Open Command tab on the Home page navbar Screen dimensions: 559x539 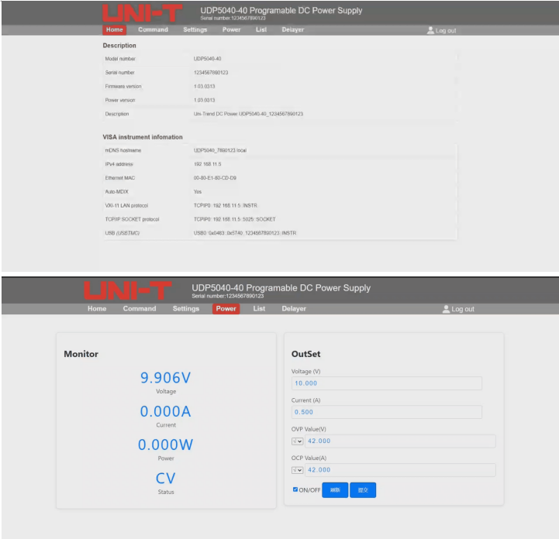pos(153,30)
